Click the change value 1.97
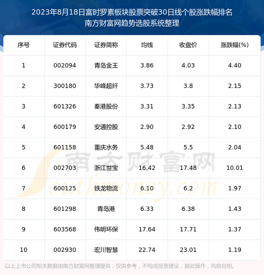The width and height of the screenshot is (264, 275). (x=234, y=189)
